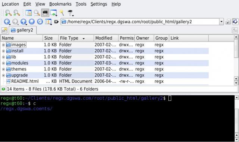Click the HTML Document file type cell
The height and width of the screenshot is (142, 239).
pos(75,81)
